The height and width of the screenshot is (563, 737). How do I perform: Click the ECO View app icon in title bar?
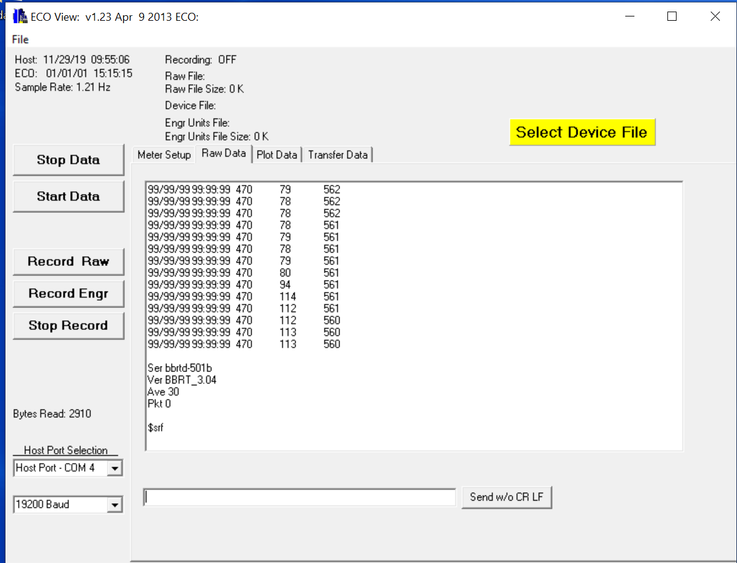[x=20, y=16]
